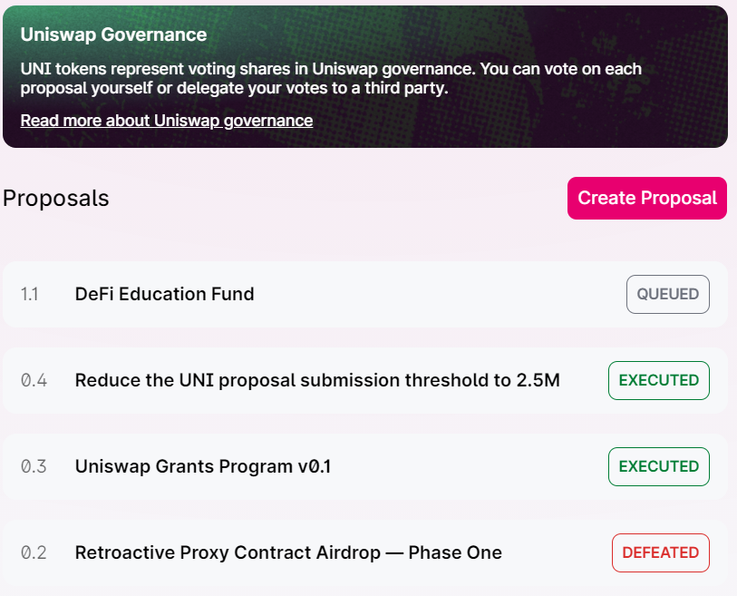Screen dimensions: 737x596
Task: Click proposal number 0.2
Action: [34, 552]
